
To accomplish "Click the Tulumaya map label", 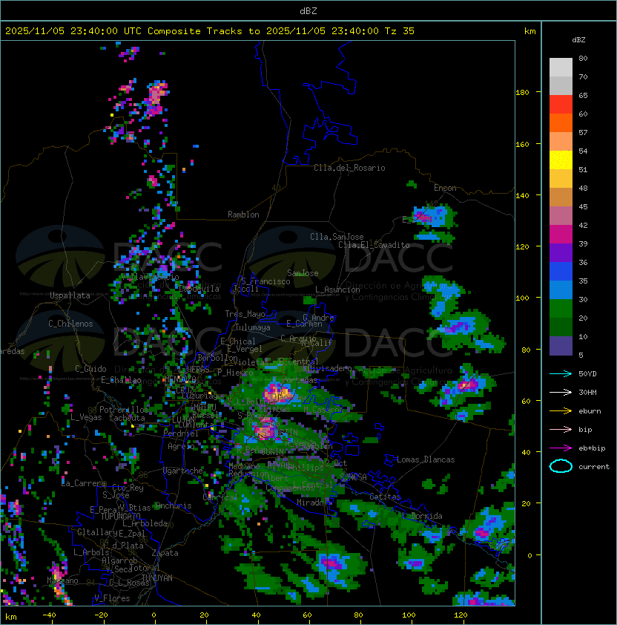I will (x=253, y=327).
